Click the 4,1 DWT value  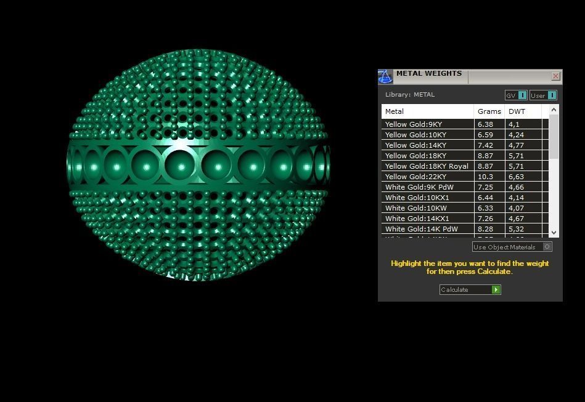[513, 124]
